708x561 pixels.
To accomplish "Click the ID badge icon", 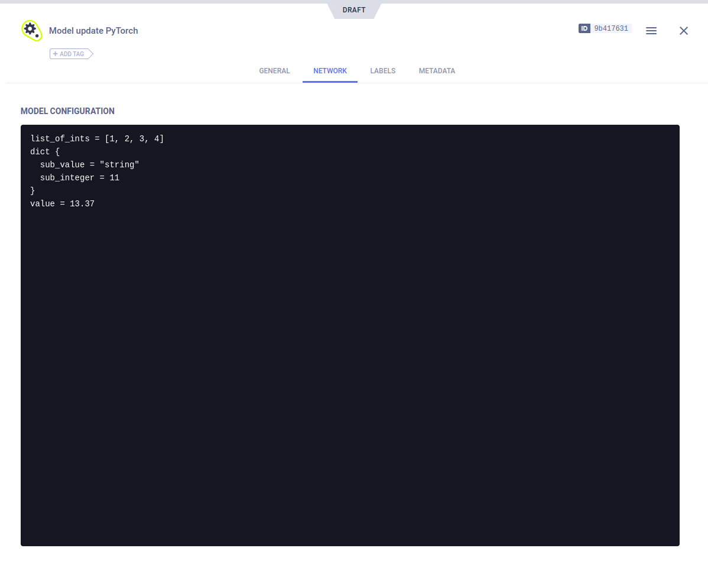I will (584, 28).
